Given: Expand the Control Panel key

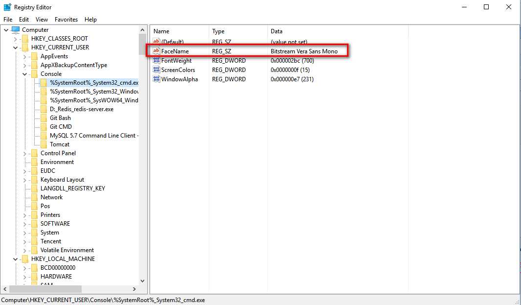Looking at the screenshot, I should tap(24, 153).
